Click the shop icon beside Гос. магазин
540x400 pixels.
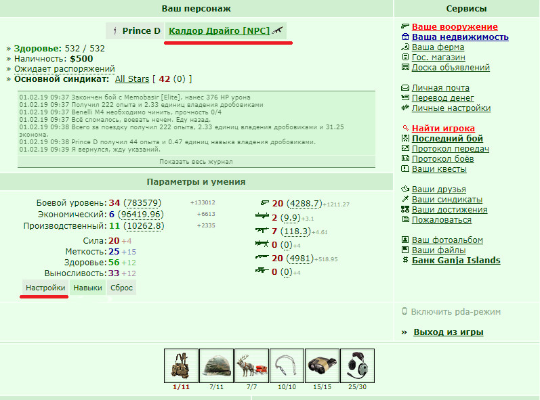(x=405, y=57)
